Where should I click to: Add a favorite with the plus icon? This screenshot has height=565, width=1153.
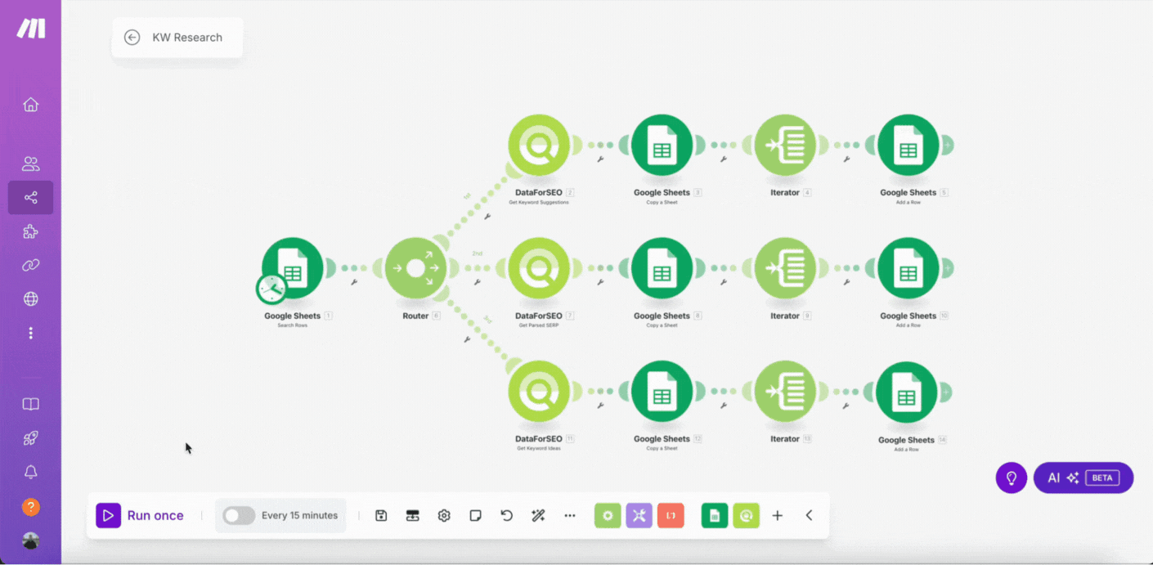coord(778,516)
